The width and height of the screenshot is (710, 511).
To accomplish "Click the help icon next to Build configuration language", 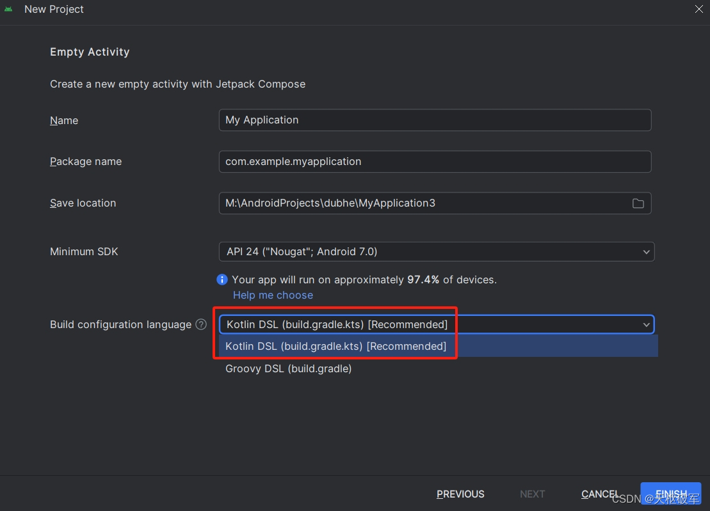I will (200, 324).
